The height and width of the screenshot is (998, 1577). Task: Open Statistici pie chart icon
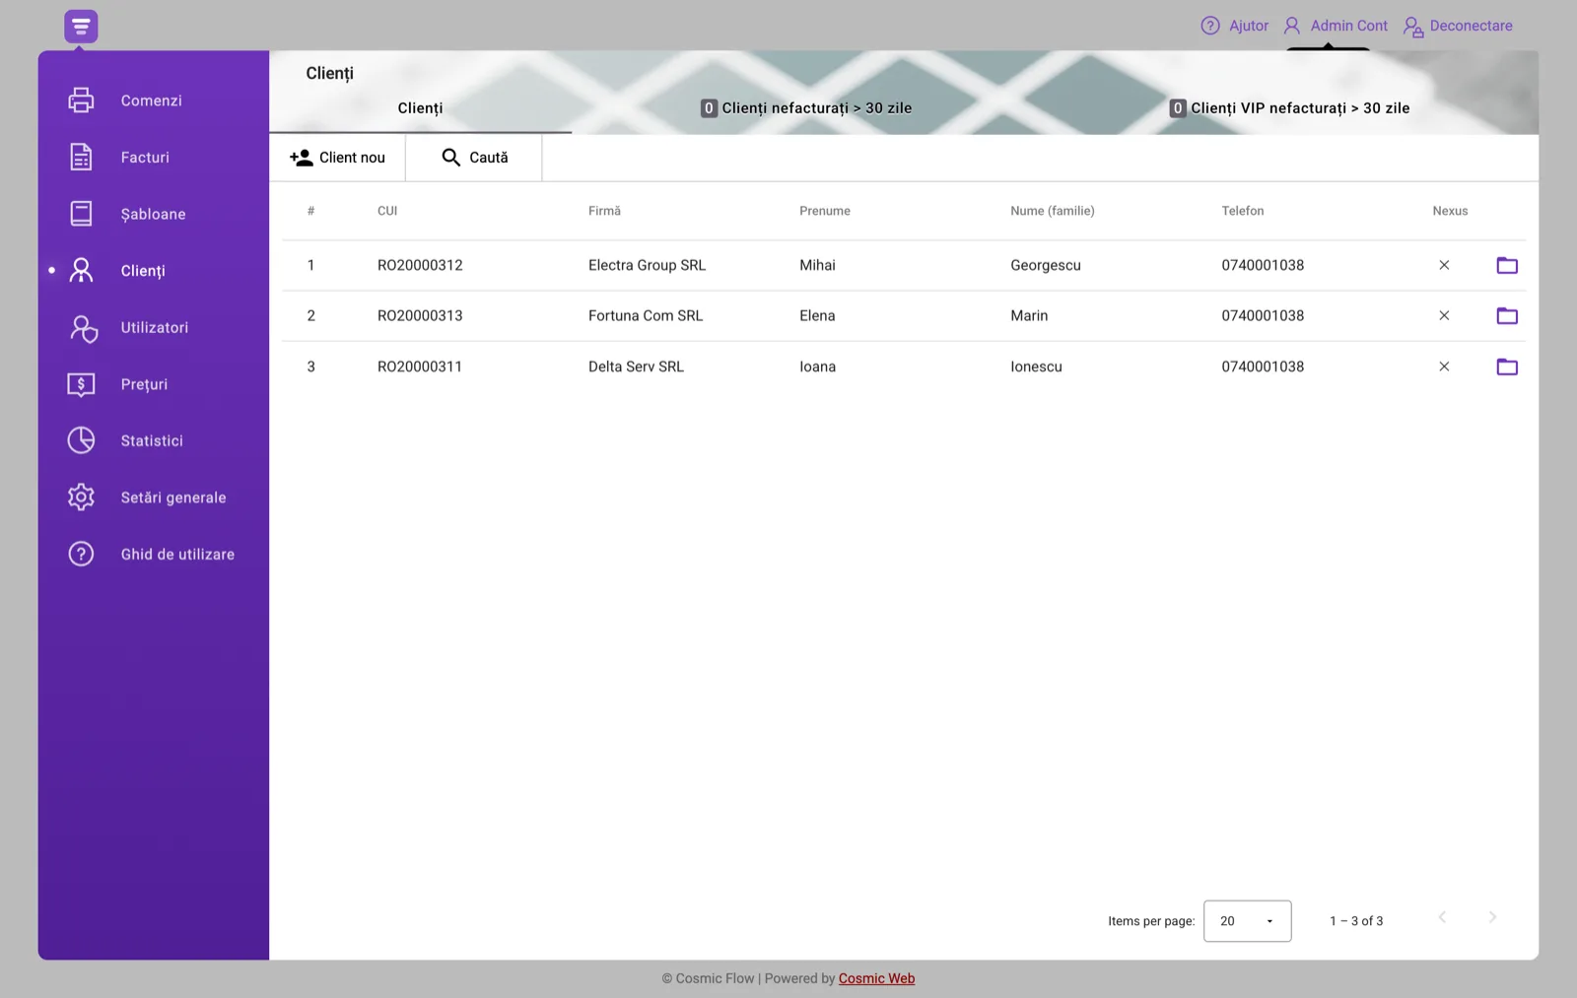tap(81, 440)
